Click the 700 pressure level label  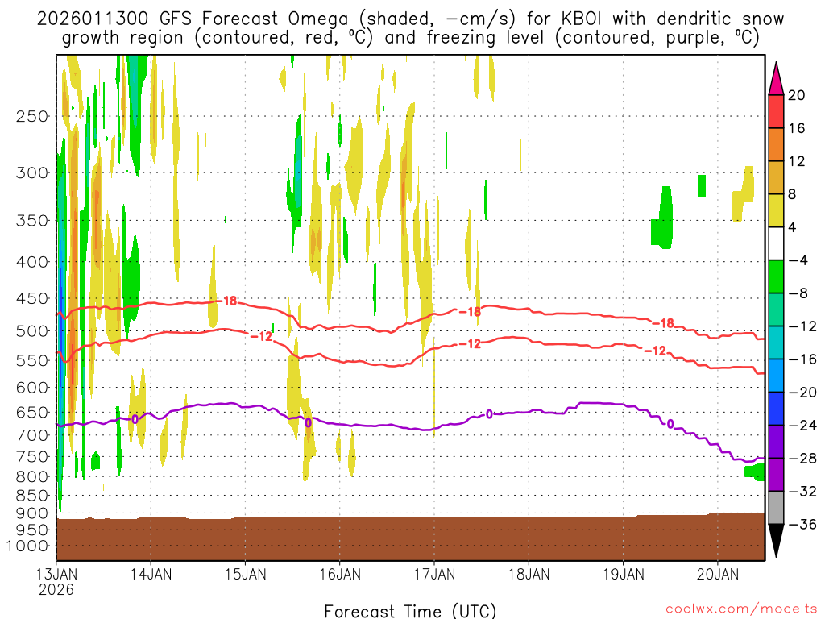coord(32,435)
